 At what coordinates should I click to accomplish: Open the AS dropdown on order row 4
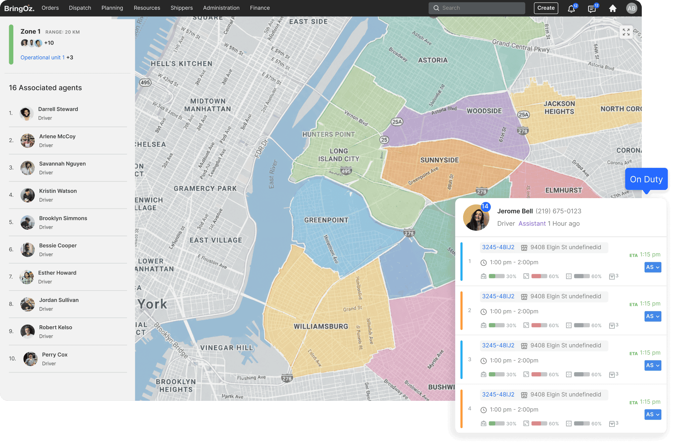point(653,414)
